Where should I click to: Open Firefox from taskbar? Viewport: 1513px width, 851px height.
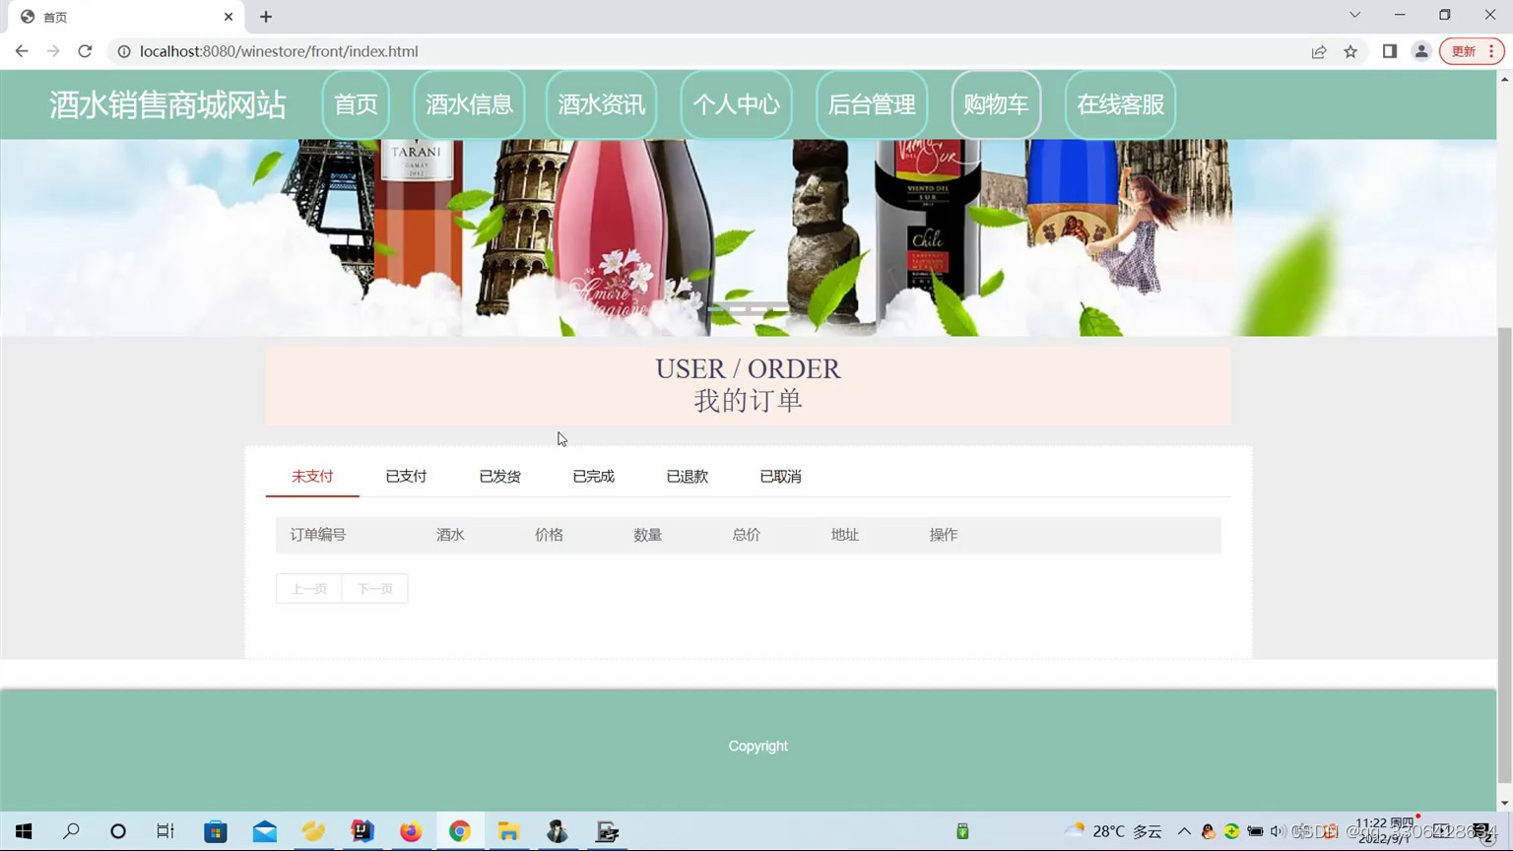coord(411,831)
